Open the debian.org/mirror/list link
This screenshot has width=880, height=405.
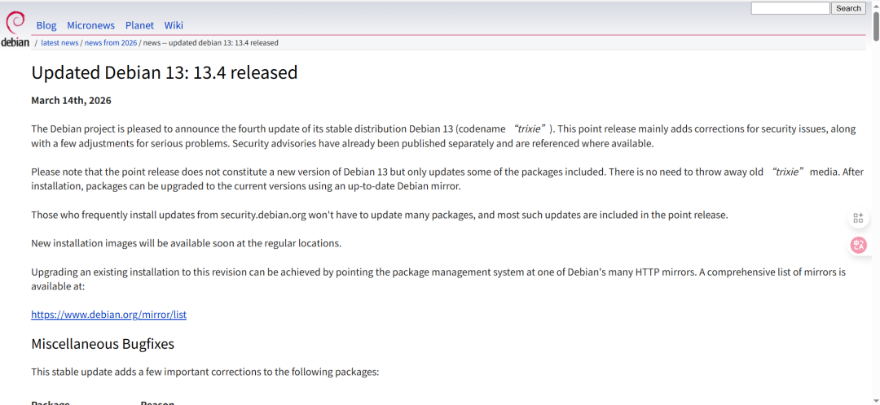[109, 314]
